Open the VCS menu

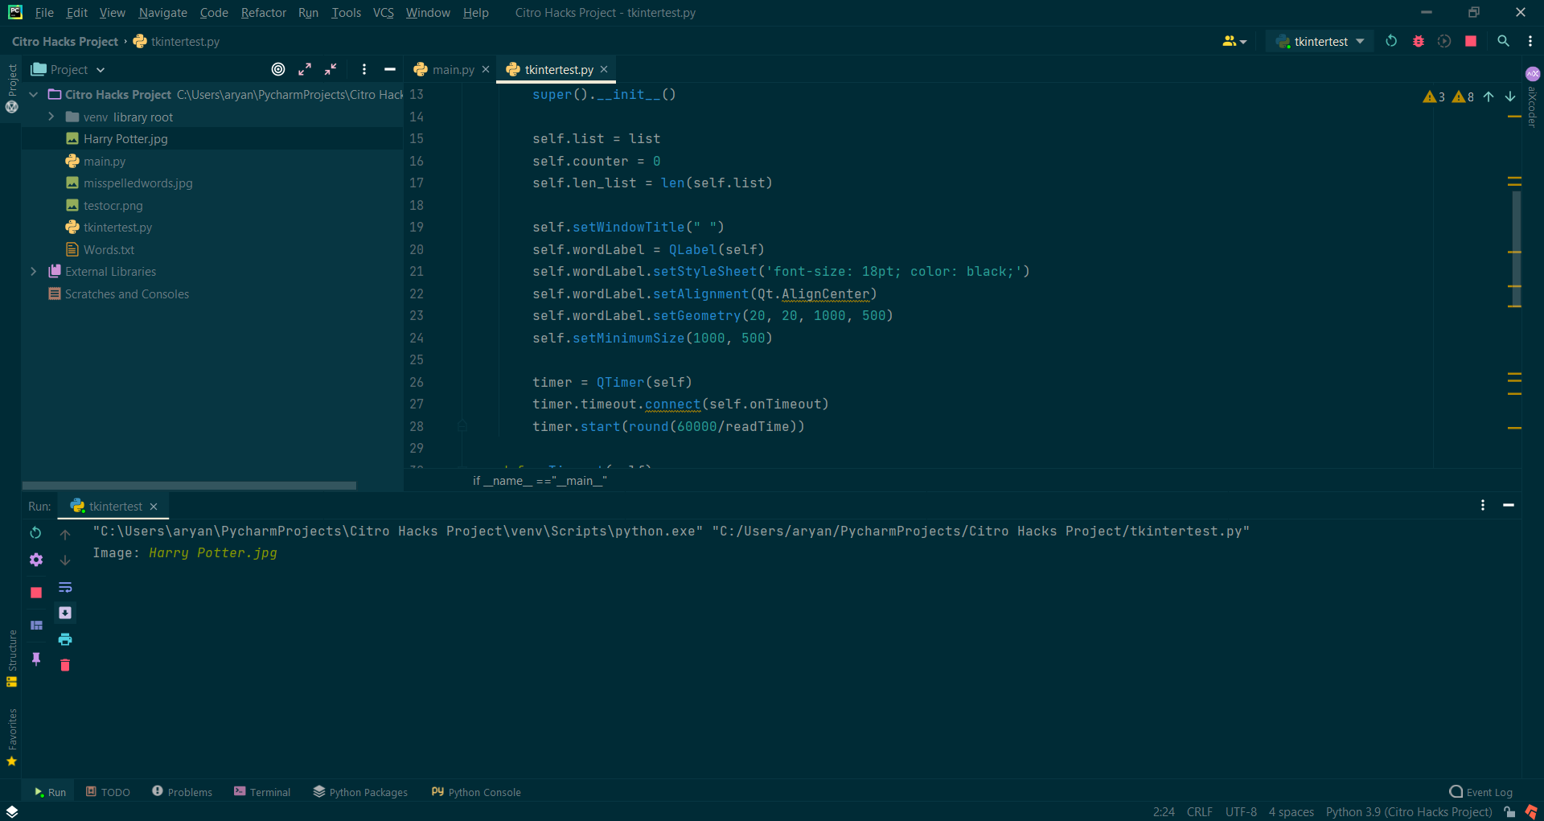pyautogui.click(x=384, y=13)
